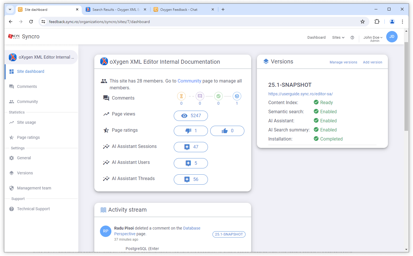
Task: Click the members people icon
Action: coord(104,81)
